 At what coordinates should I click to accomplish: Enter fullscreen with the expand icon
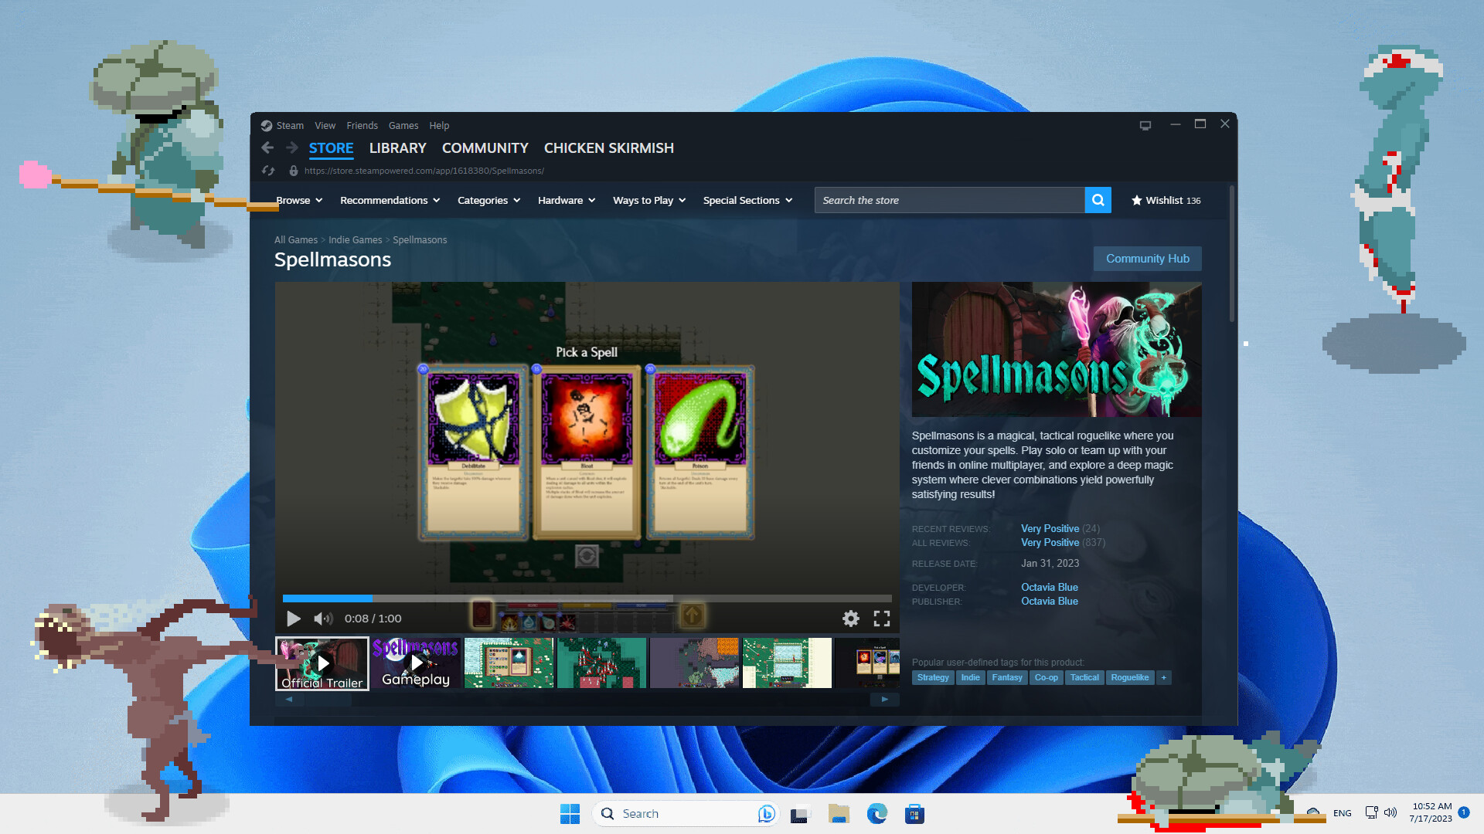point(882,618)
